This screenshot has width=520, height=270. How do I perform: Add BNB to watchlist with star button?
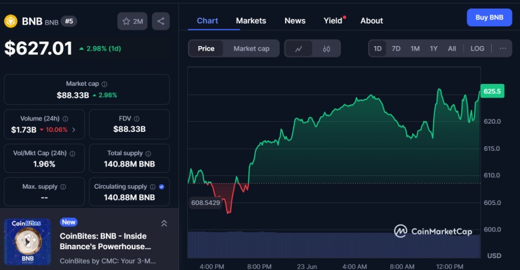click(x=132, y=21)
